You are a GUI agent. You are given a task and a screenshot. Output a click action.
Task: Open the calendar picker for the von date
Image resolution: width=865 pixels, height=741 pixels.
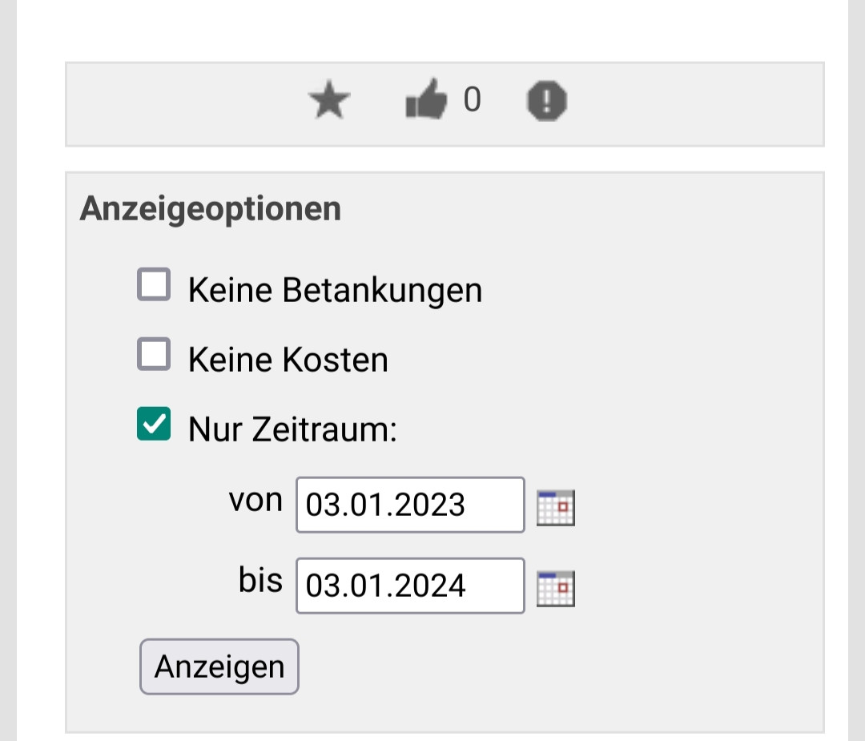(555, 505)
